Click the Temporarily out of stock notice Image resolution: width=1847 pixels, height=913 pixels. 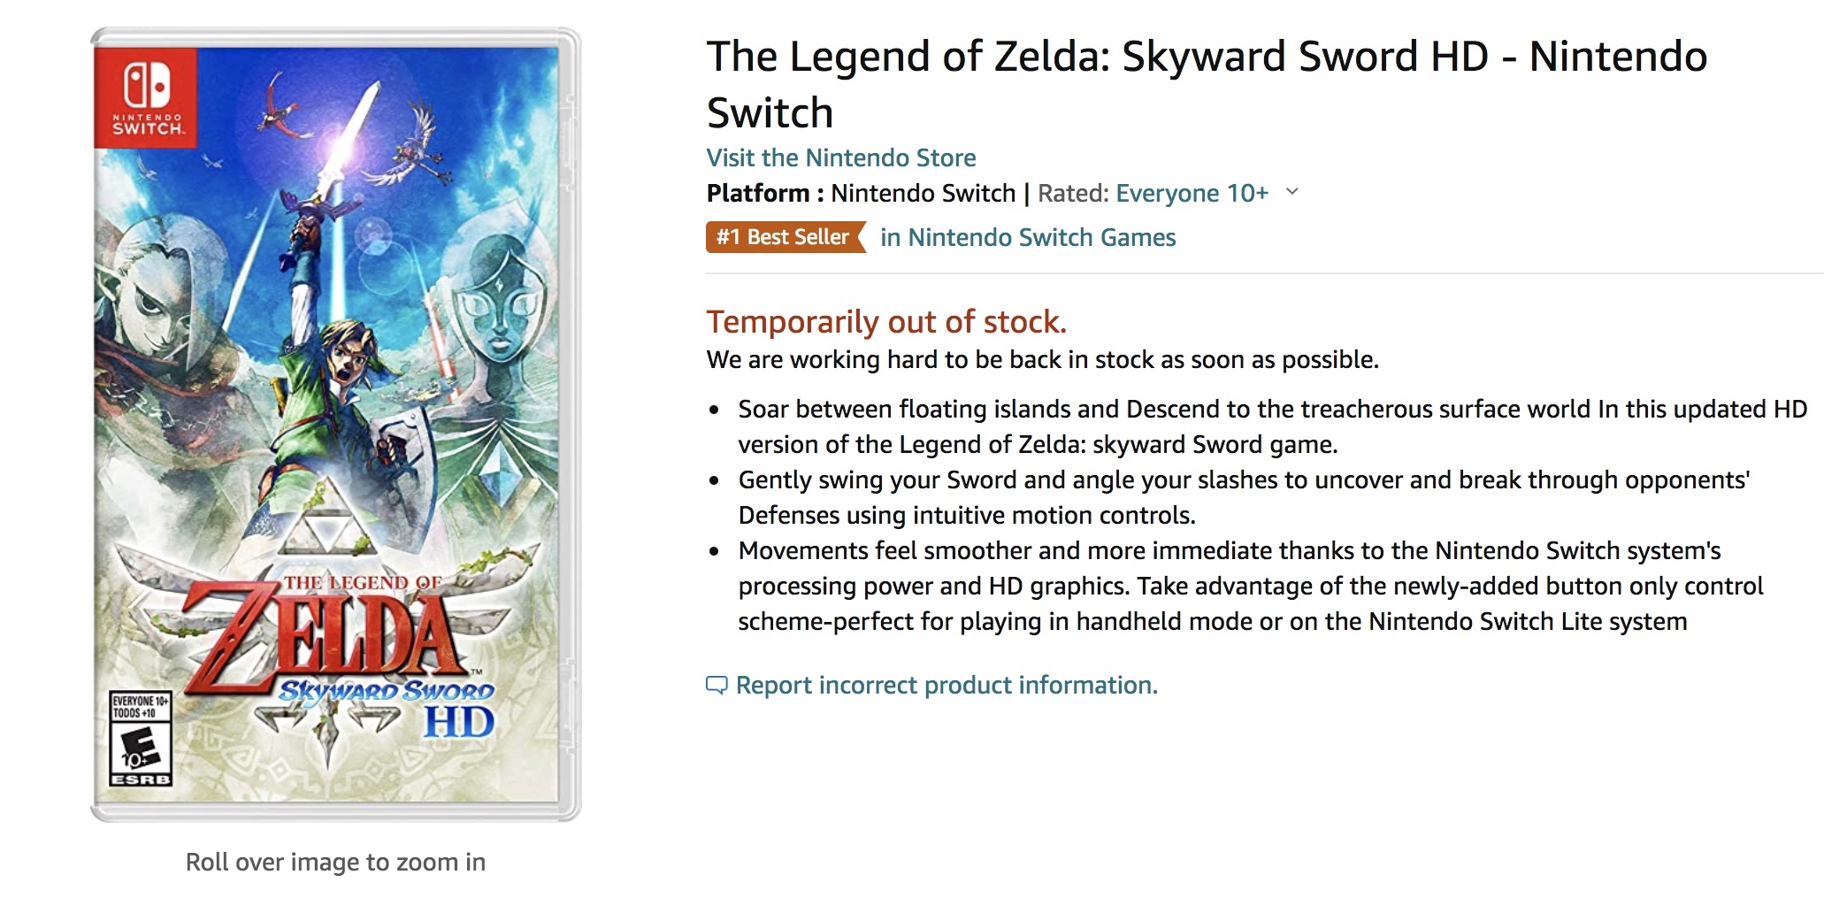pyautogui.click(x=886, y=322)
